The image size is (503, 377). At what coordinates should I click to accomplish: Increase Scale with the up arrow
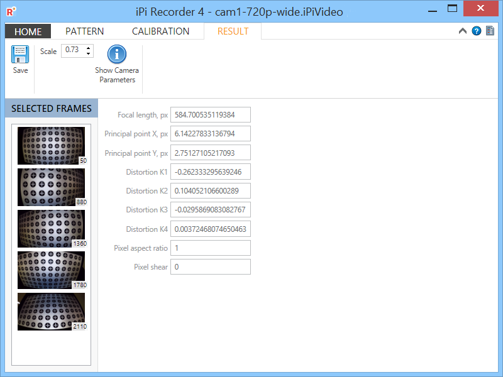(88, 48)
